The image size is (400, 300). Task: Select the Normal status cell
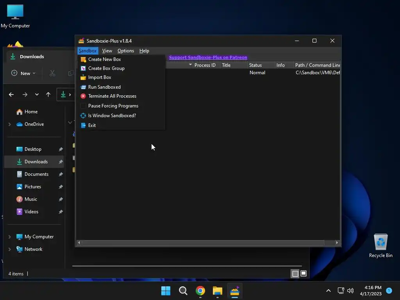click(257, 73)
